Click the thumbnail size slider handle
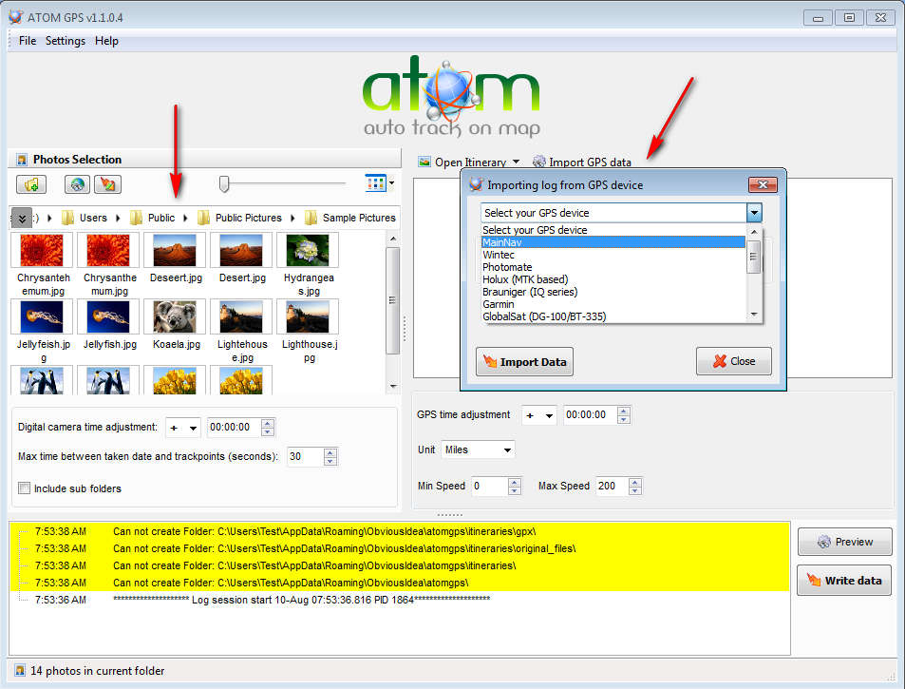 click(224, 183)
